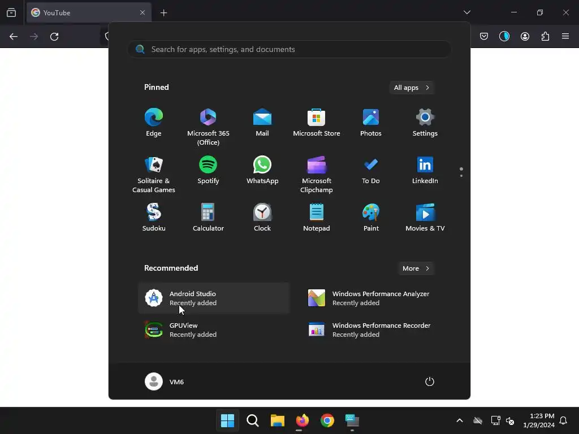Open the VM6 user account menu
This screenshot has width=579, height=434.
165,381
